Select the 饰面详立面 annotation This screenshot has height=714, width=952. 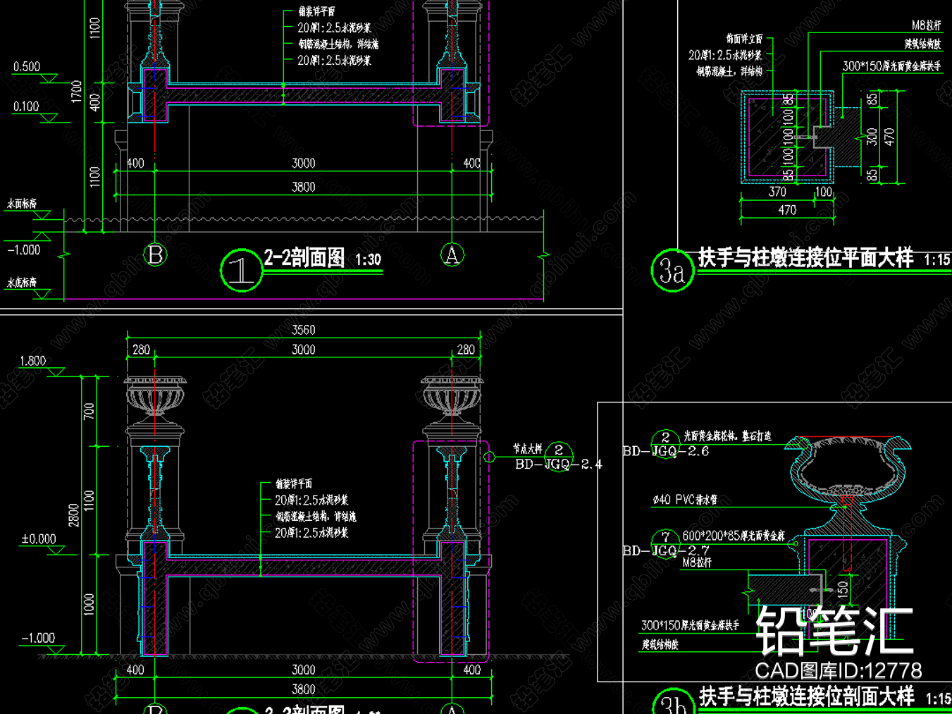click(744, 39)
